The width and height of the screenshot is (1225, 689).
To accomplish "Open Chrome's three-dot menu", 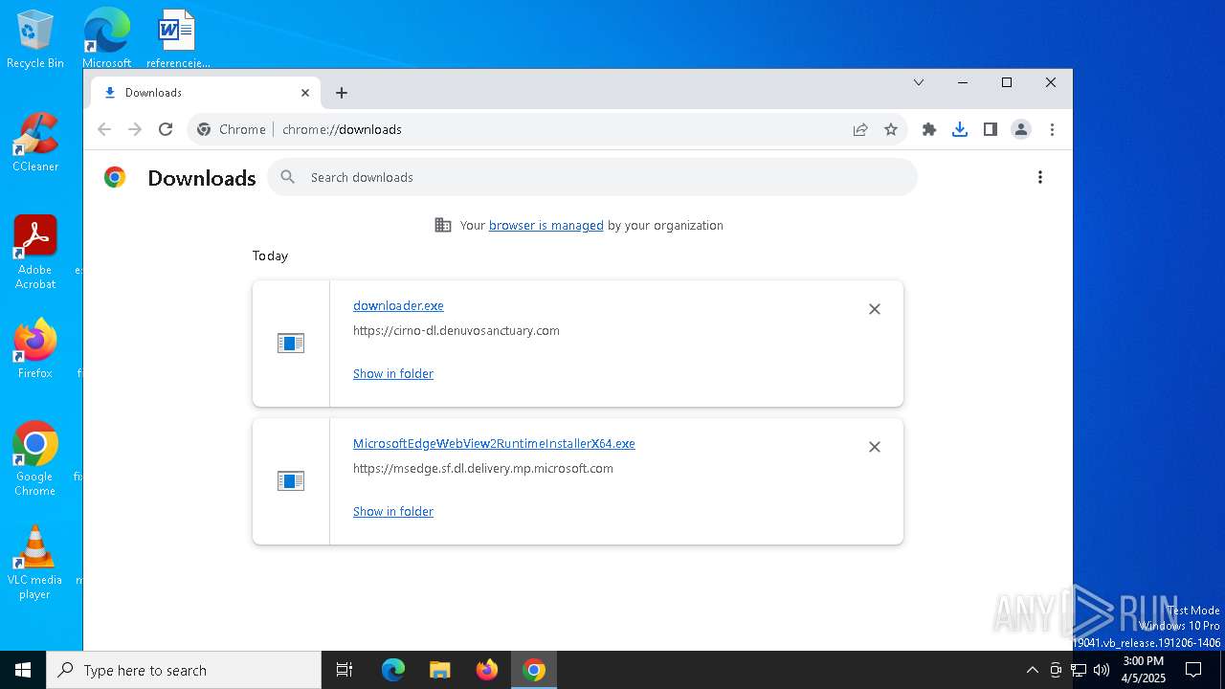I will (1052, 129).
